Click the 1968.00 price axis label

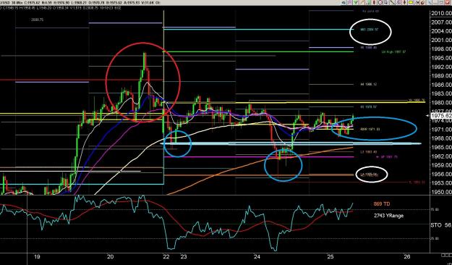point(441,138)
